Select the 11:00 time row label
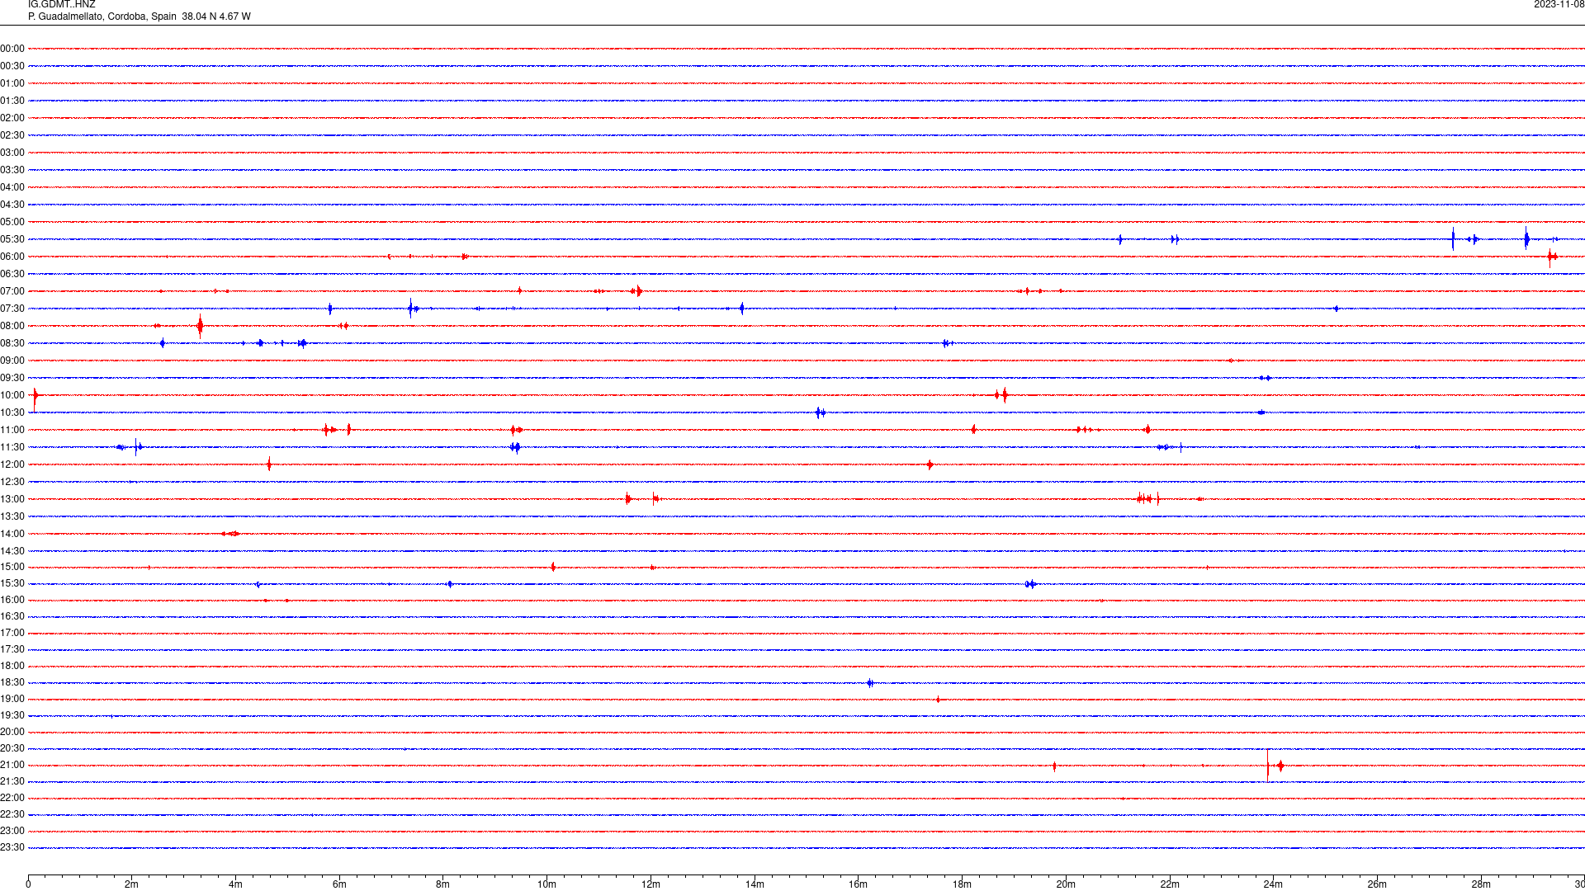This screenshot has height=891, width=1585. pos(12,430)
